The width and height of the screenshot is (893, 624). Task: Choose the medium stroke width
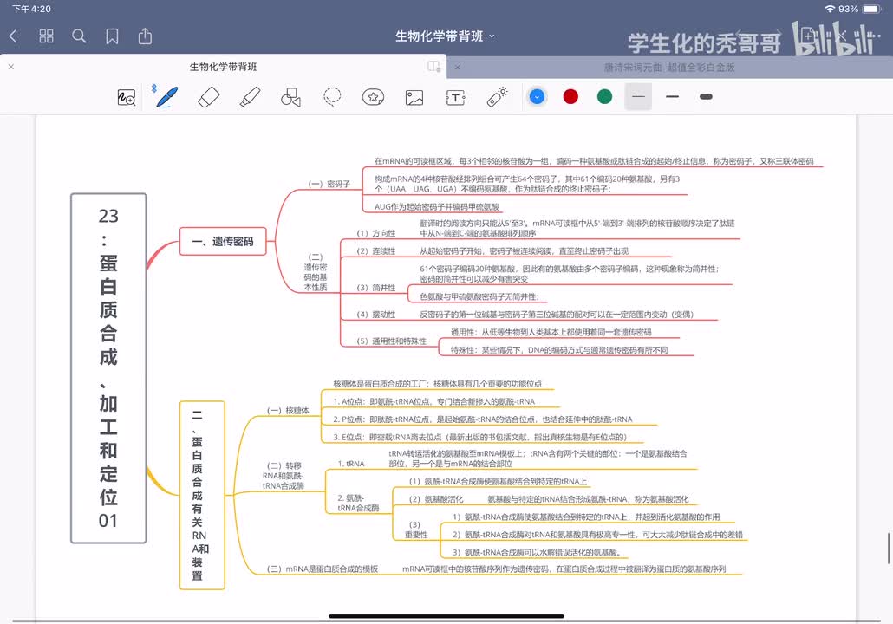click(x=672, y=97)
